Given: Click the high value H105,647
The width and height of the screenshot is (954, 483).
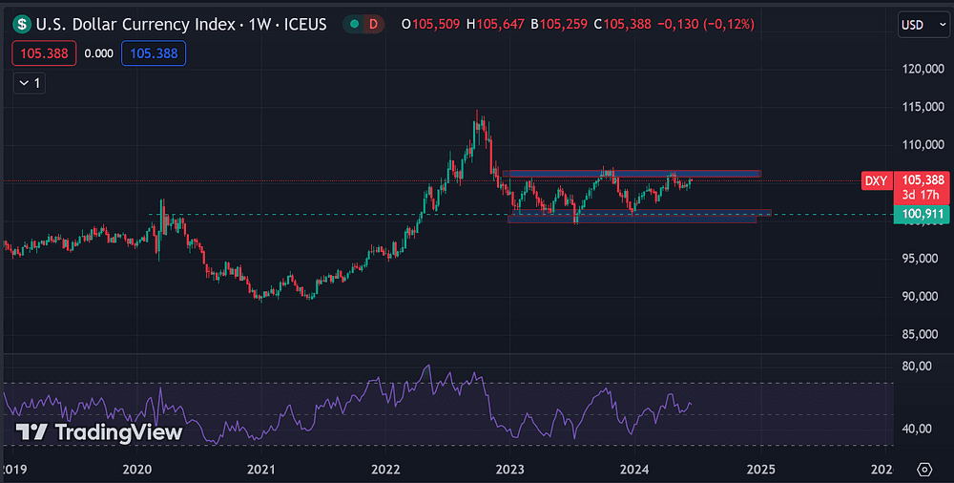Looking at the screenshot, I should click(x=495, y=25).
